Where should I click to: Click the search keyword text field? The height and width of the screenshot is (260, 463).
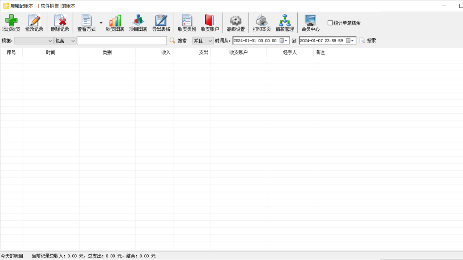pos(122,41)
